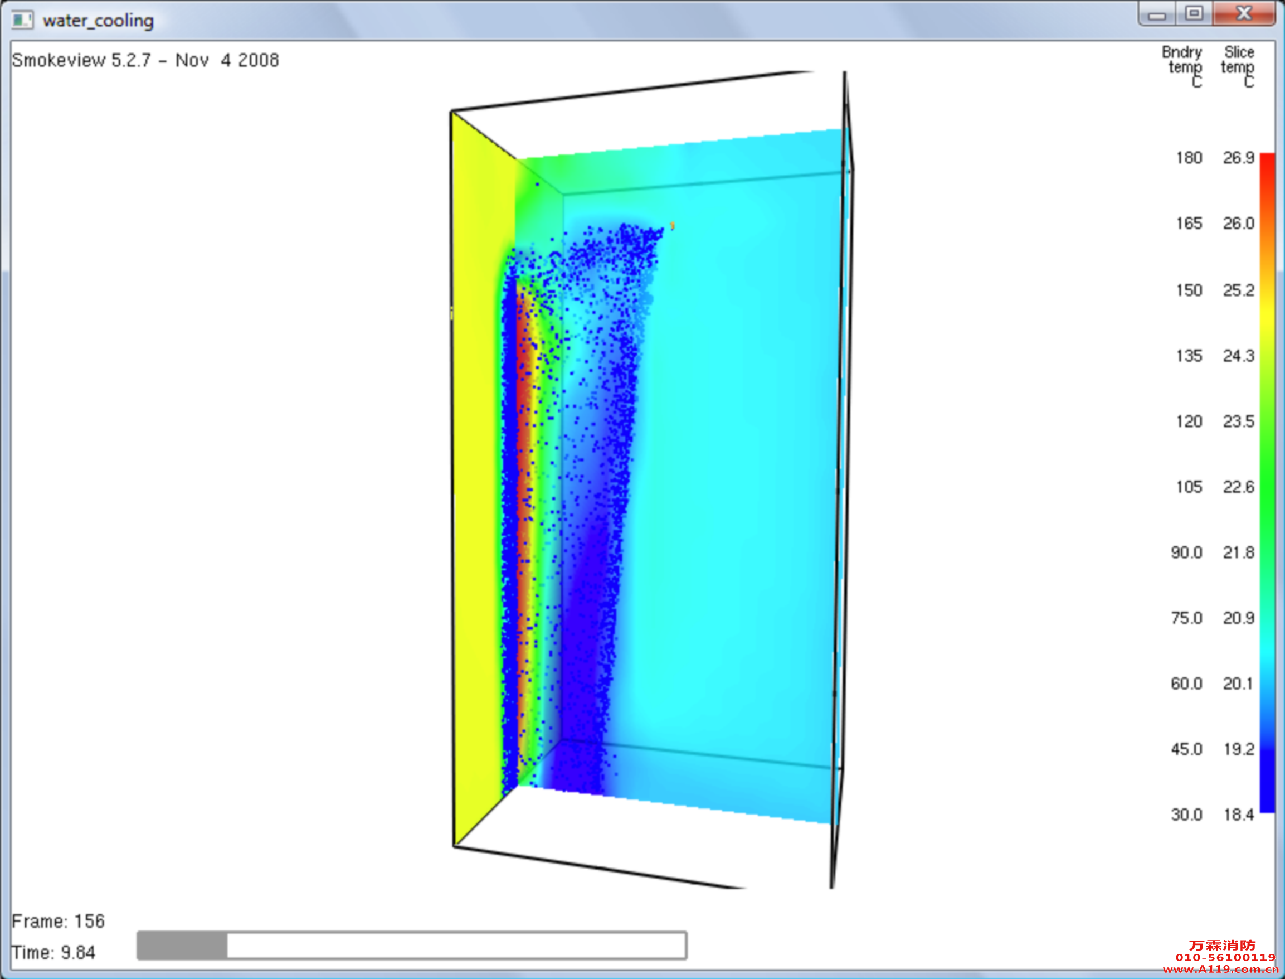Click the Smokeview 5.2.7 version text

(145, 60)
